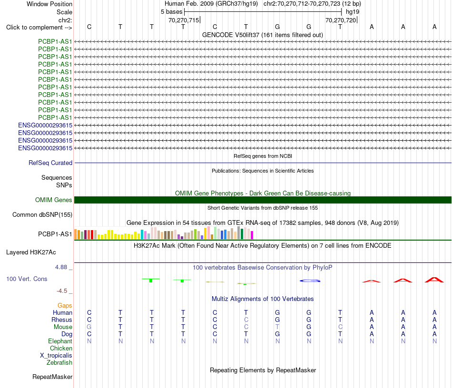Click the '5 bases' scale bar label
The height and width of the screenshot is (388, 452).
point(171,12)
